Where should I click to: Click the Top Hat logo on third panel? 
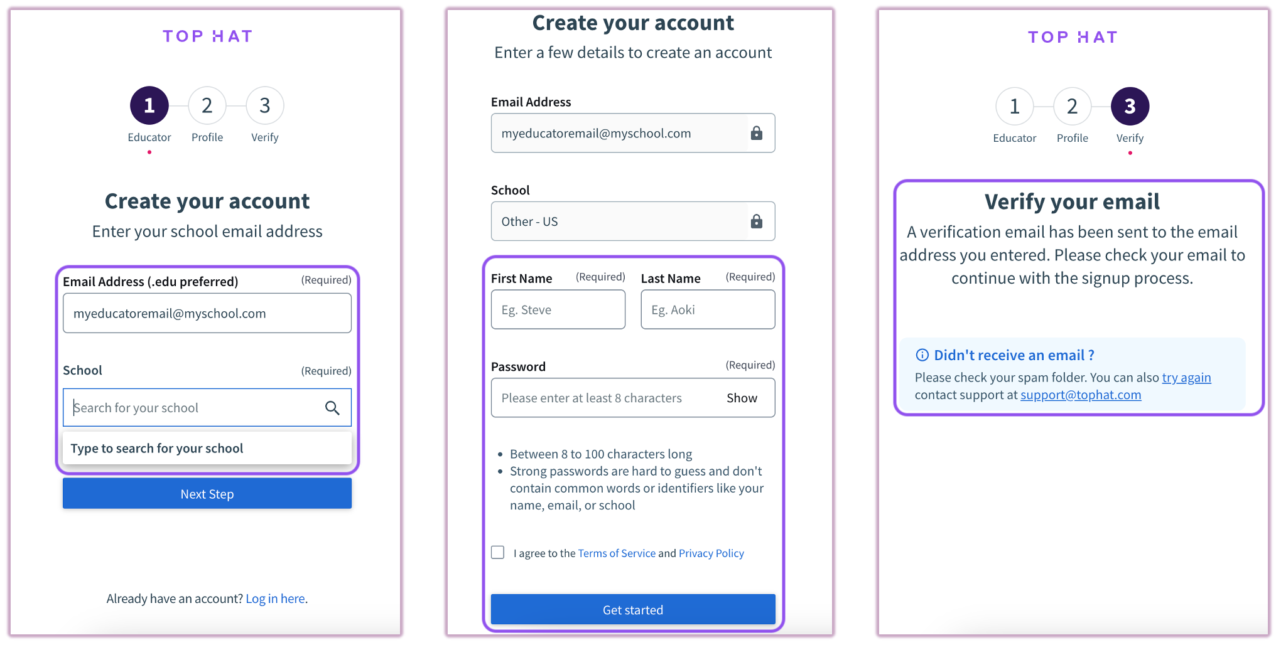[1072, 36]
